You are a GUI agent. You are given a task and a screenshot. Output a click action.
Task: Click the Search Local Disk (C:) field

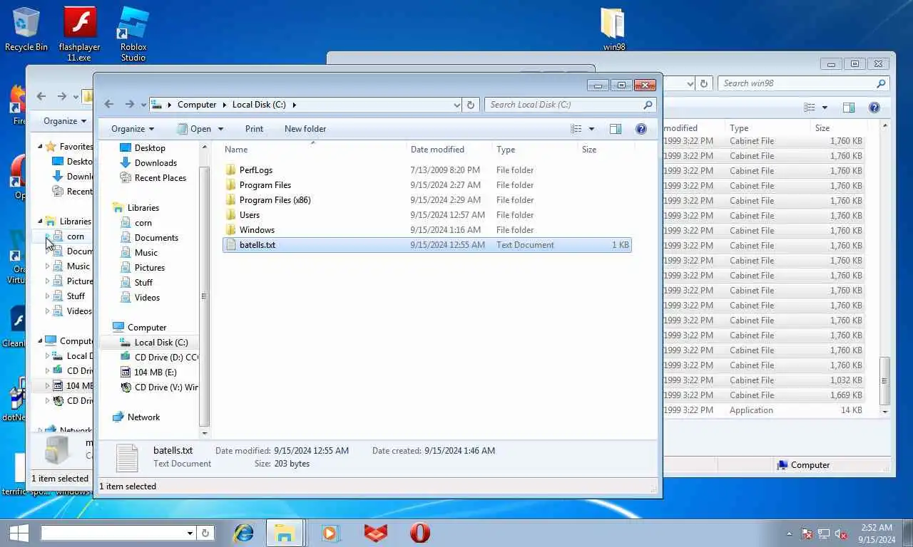pyautogui.click(x=570, y=105)
